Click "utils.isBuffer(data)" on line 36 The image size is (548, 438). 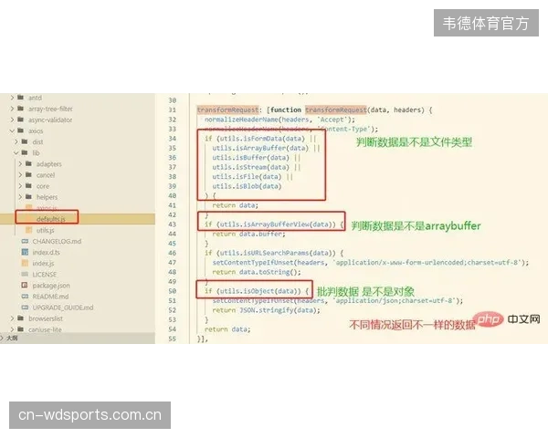[x=250, y=158]
